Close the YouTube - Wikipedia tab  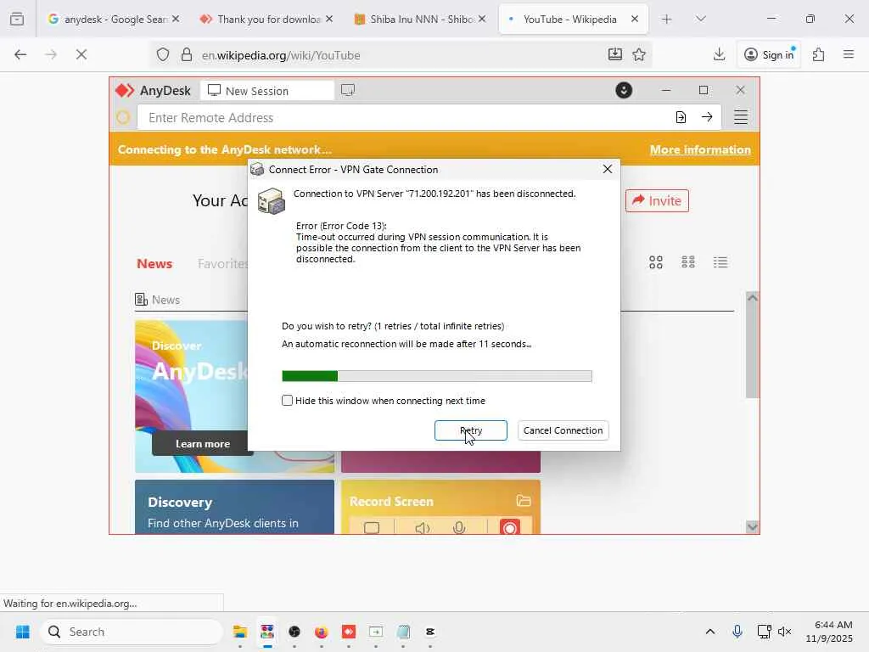(635, 19)
